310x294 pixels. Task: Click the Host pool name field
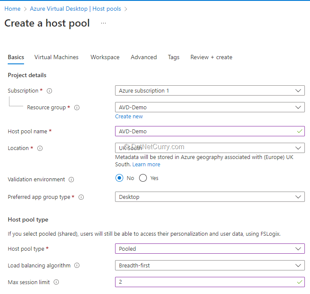[x=210, y=131]
